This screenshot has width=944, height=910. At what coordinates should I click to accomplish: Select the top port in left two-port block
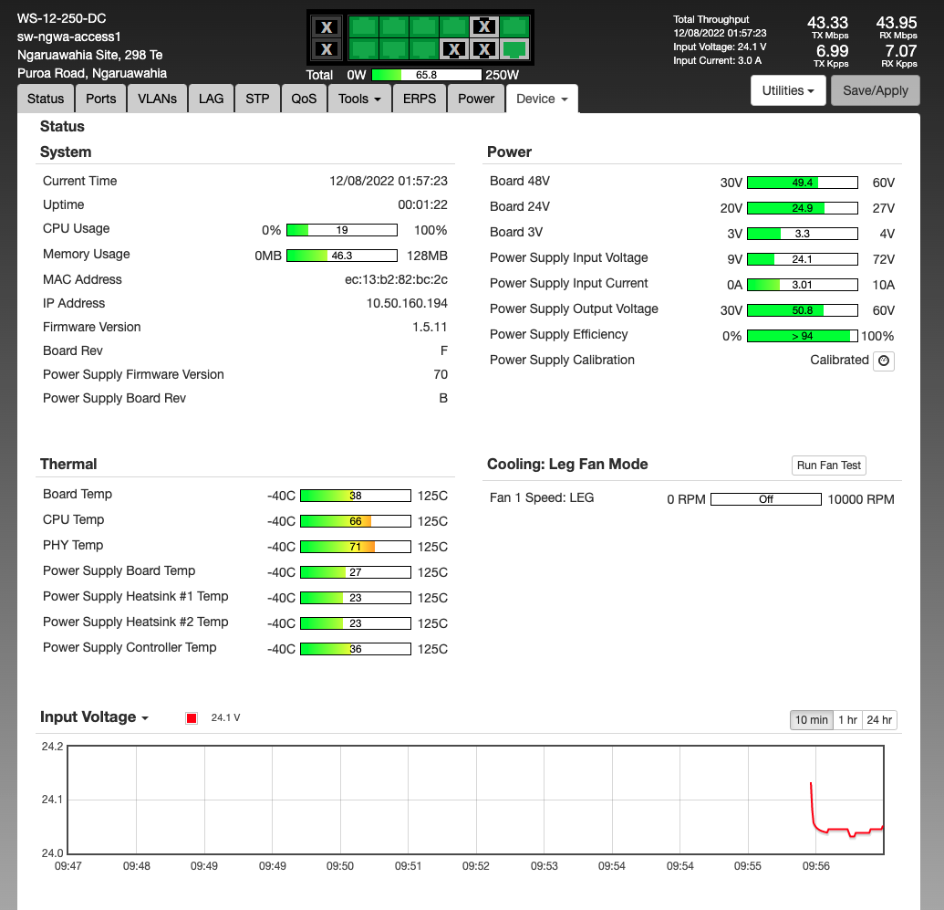[327, 26]
